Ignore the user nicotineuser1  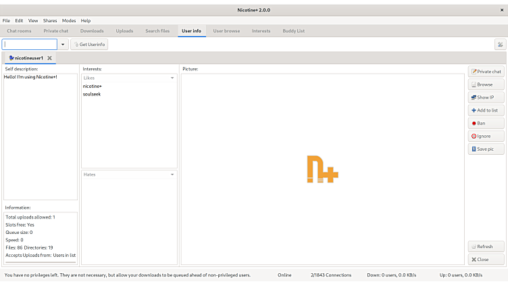tap(486, 136)
